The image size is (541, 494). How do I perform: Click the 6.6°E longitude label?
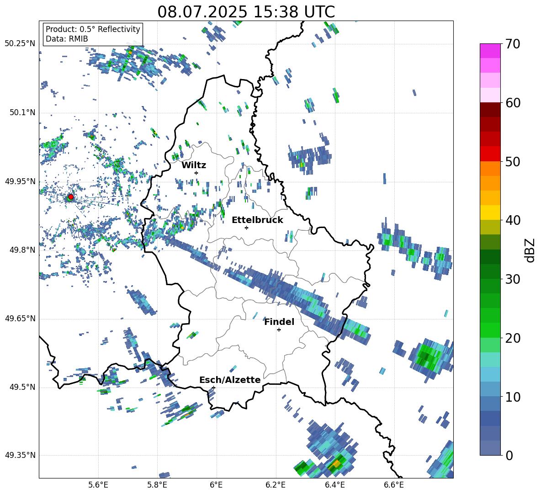394,485
